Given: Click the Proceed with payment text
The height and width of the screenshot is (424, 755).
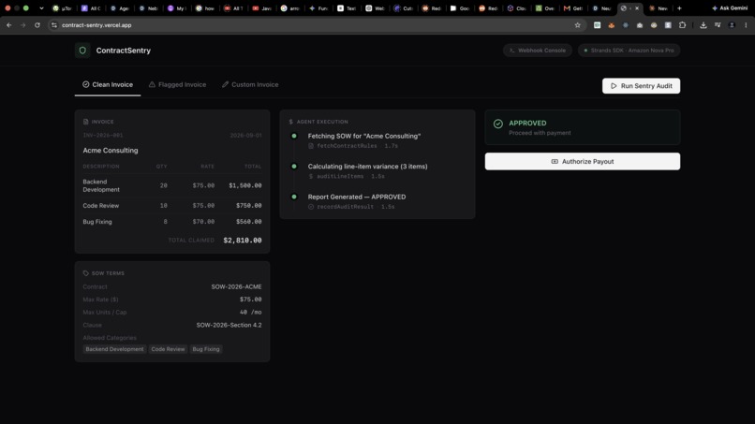Looking at the screenshot, I should click(x=540, y=133).
